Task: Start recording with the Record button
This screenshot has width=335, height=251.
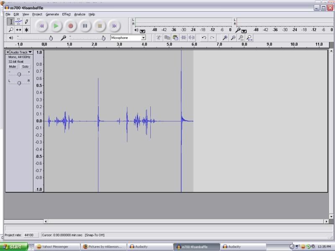Action: pos(70,26)
